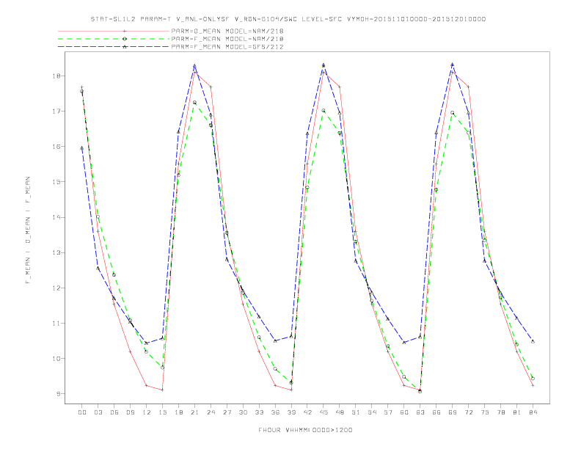This screenshot has height=449, width=581.
Task: Select legend text PARM=F_MEAN MODEL=NAM/218
Action: point(227,39)
